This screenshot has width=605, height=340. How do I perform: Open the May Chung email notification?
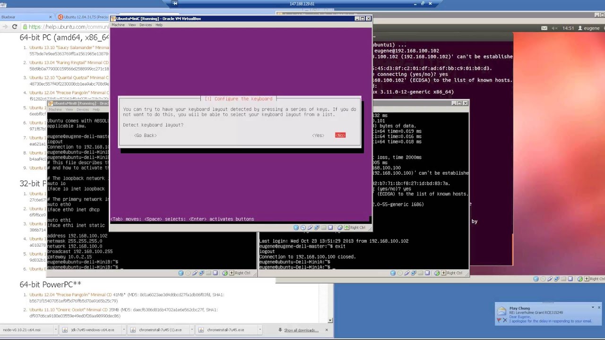pos(548,314)
